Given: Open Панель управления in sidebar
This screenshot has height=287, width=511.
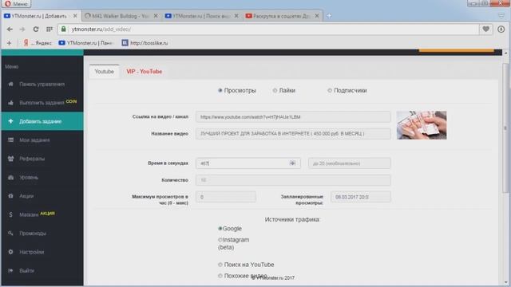Looking at the screenshot, I should tap(42, 84).
